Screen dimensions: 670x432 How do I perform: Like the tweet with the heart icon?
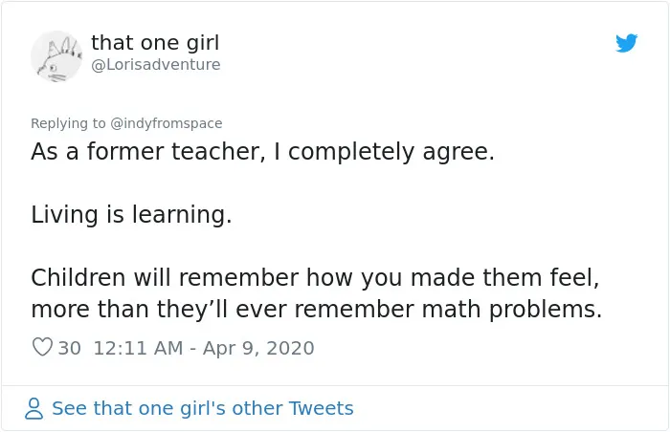42,347
